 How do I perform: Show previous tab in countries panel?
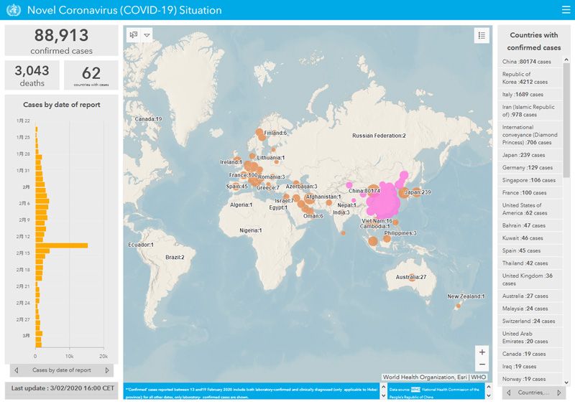pos(509,393)
